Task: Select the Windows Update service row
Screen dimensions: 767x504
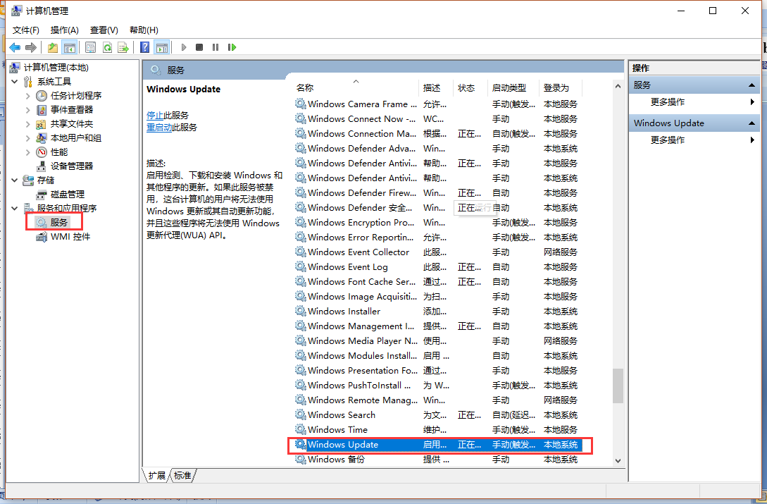Action: [x=438, y=445]
